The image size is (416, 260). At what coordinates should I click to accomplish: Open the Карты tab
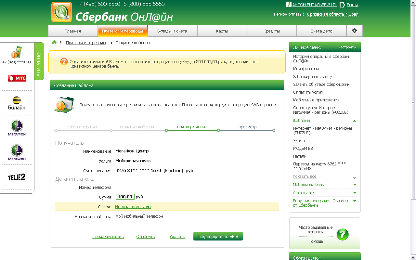[x=222, y=31]
